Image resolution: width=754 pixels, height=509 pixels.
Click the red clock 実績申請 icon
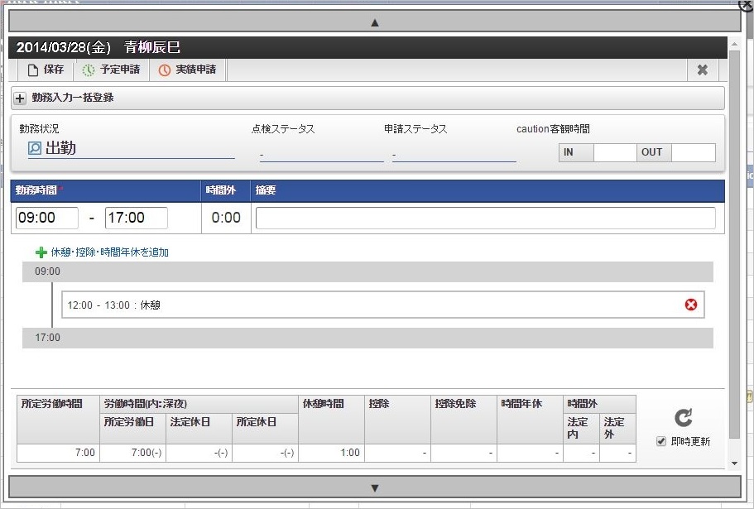165,70
